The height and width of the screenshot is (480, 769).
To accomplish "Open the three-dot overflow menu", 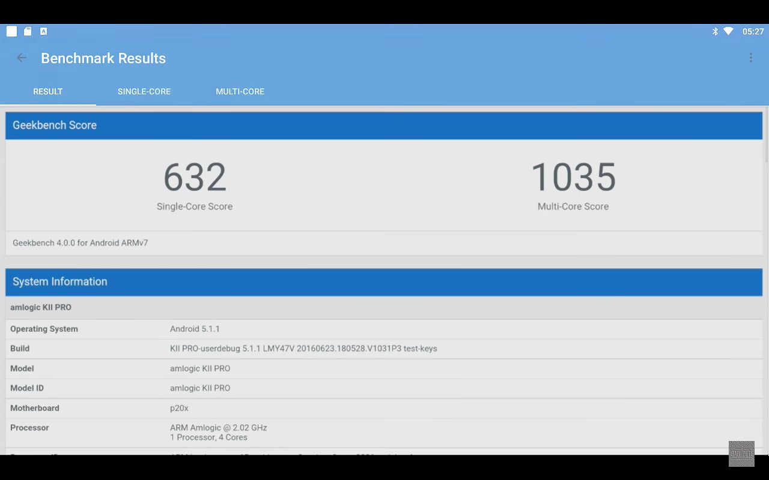I will 750,58.
